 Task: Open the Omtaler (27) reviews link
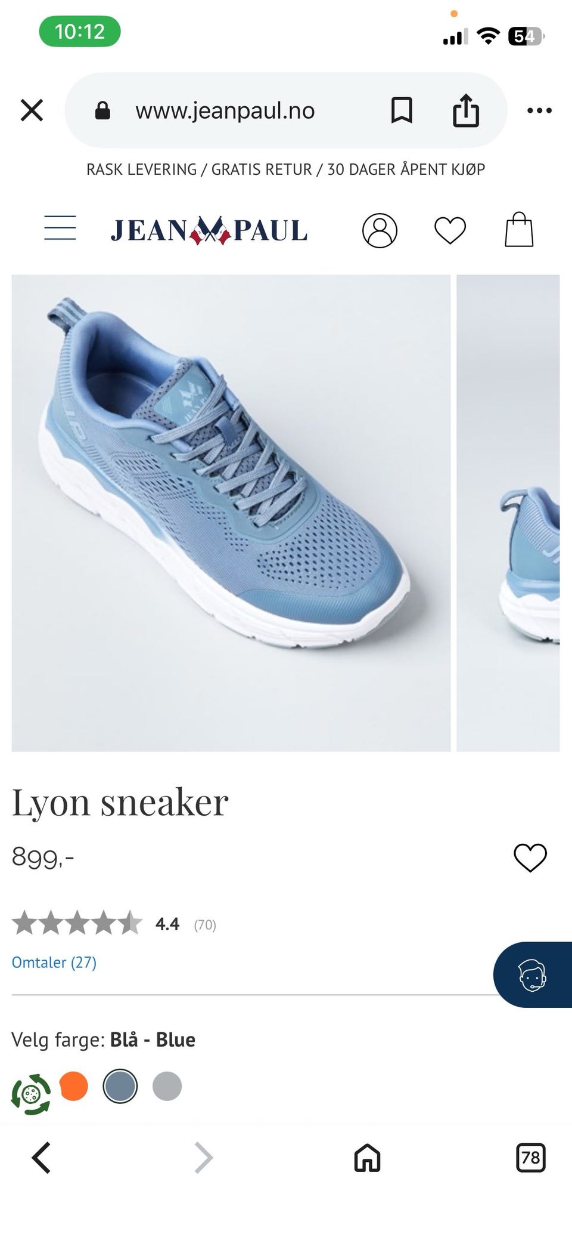tap(54, 962)
